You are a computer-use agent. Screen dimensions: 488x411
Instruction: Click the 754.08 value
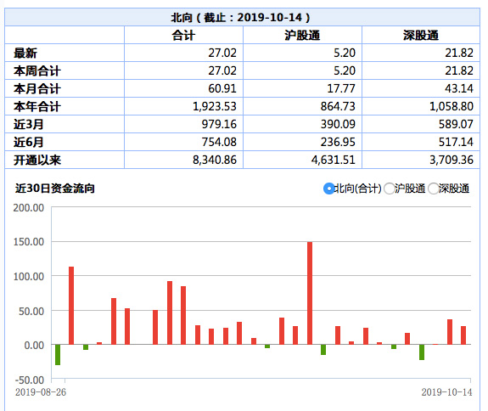(219, 142)
